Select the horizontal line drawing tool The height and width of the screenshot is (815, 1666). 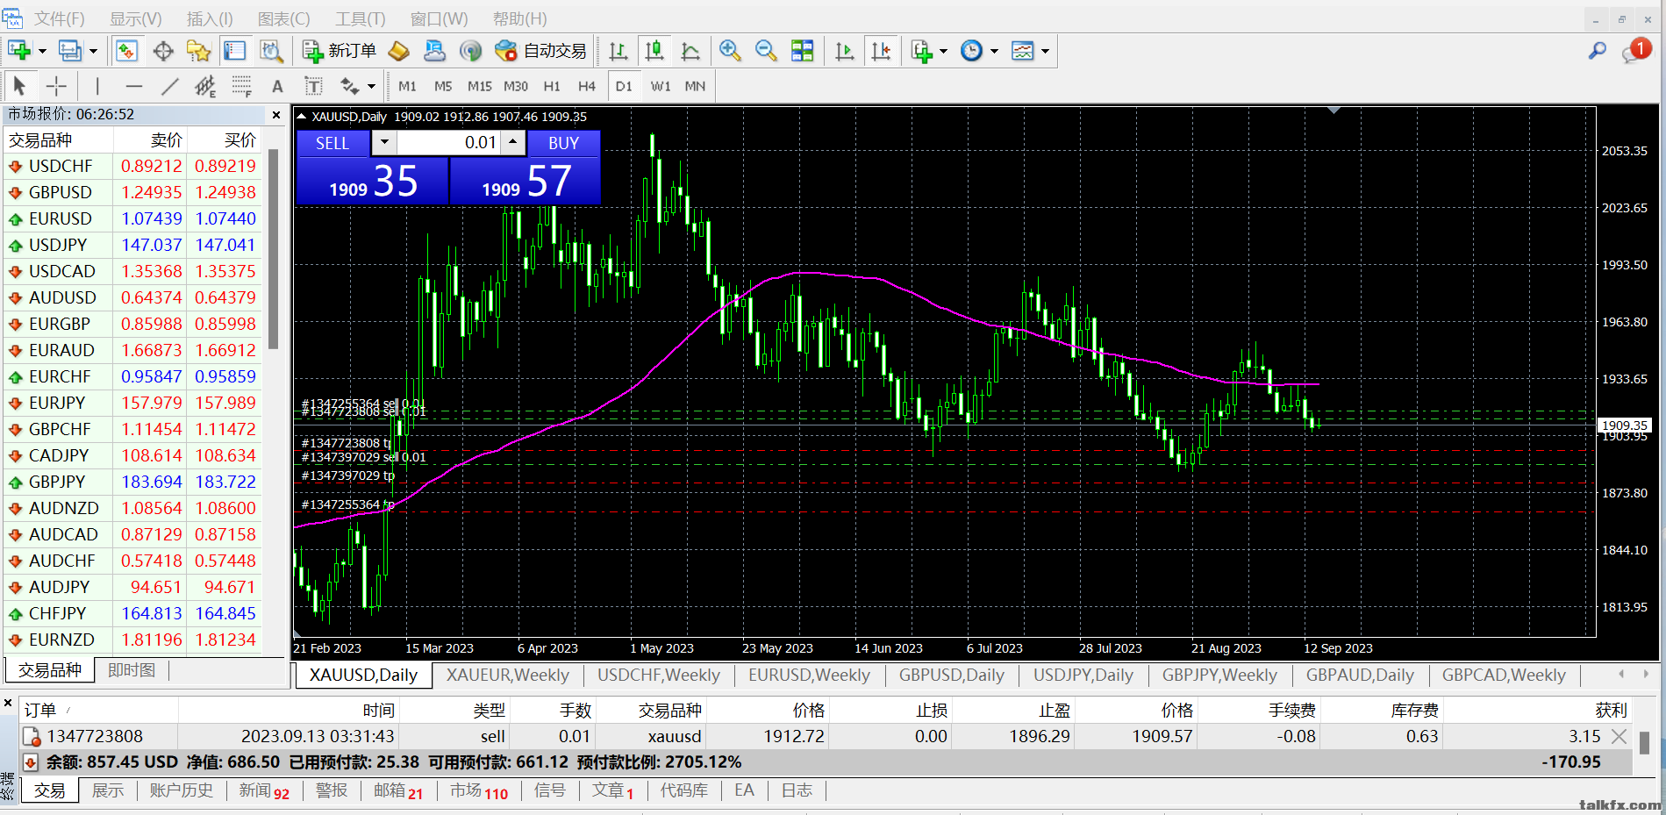[133, 86]
